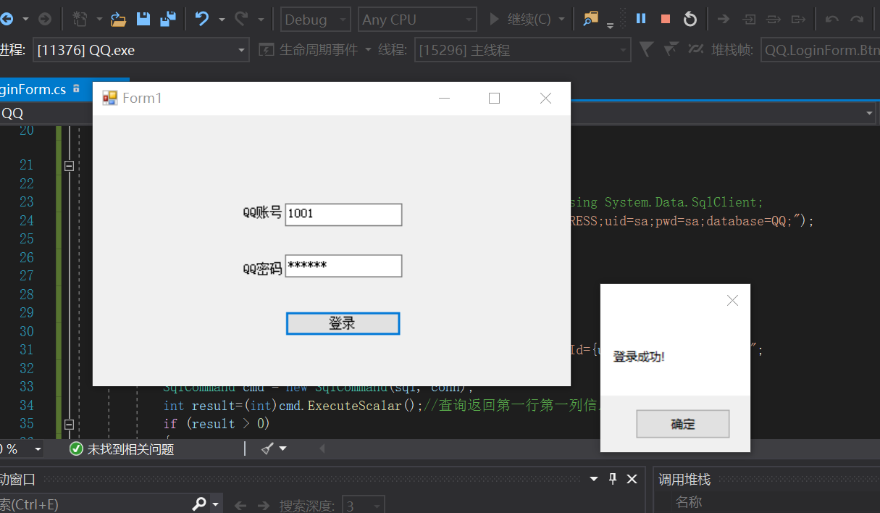Open the editor zoom percentage dropdown
This screenshot has height=513, width=880.
[38, 450]
